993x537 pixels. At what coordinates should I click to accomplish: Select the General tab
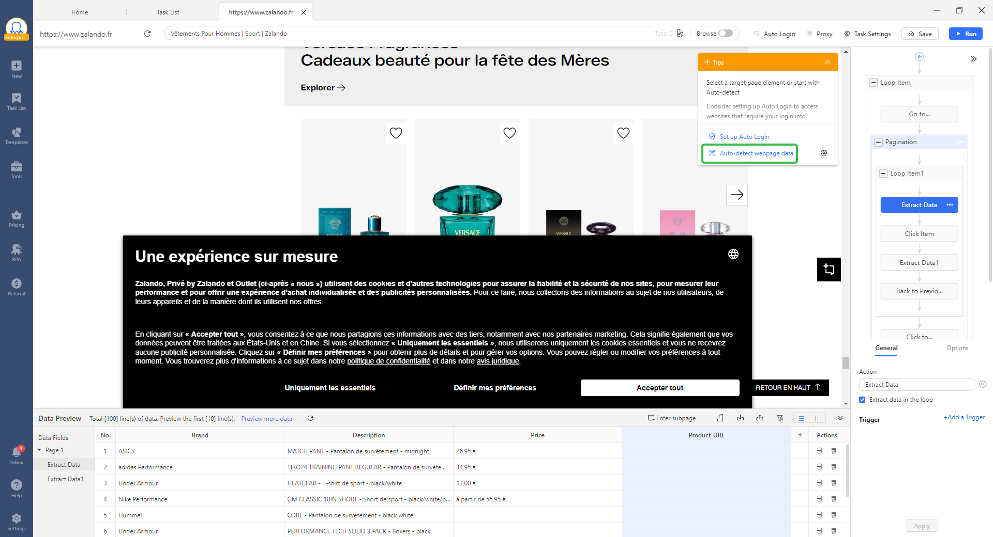coord(886,348)
